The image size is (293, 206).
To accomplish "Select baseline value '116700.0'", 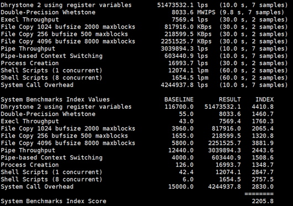I will click(179, 107).
